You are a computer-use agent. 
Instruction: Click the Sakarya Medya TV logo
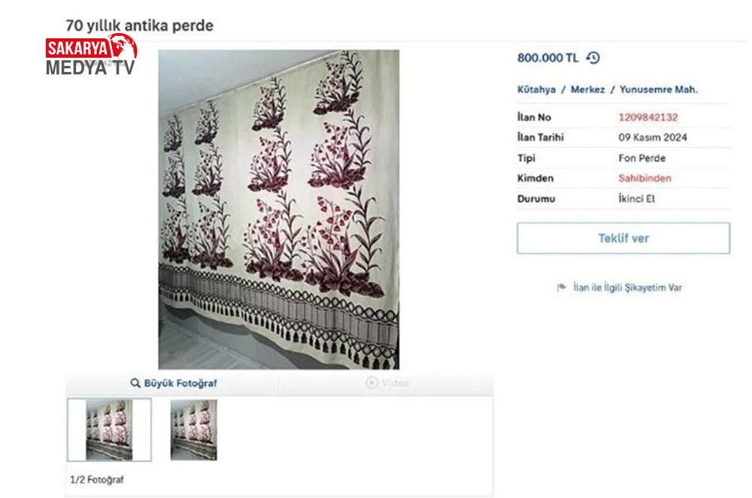click(91, 55)
